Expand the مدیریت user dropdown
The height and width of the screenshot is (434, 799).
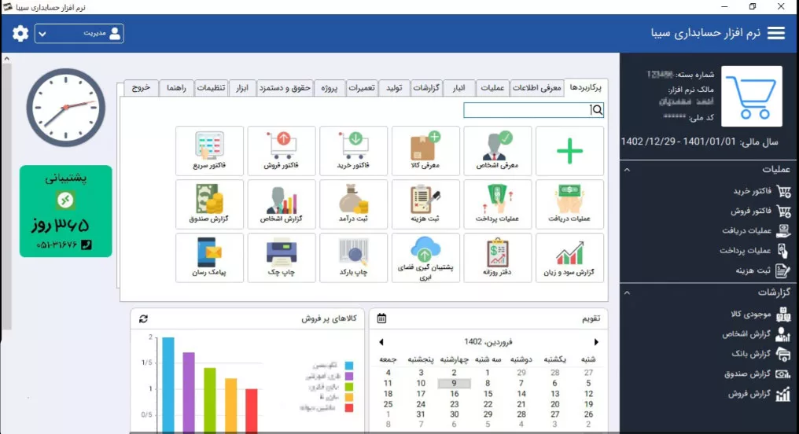[x=79, y=34]
